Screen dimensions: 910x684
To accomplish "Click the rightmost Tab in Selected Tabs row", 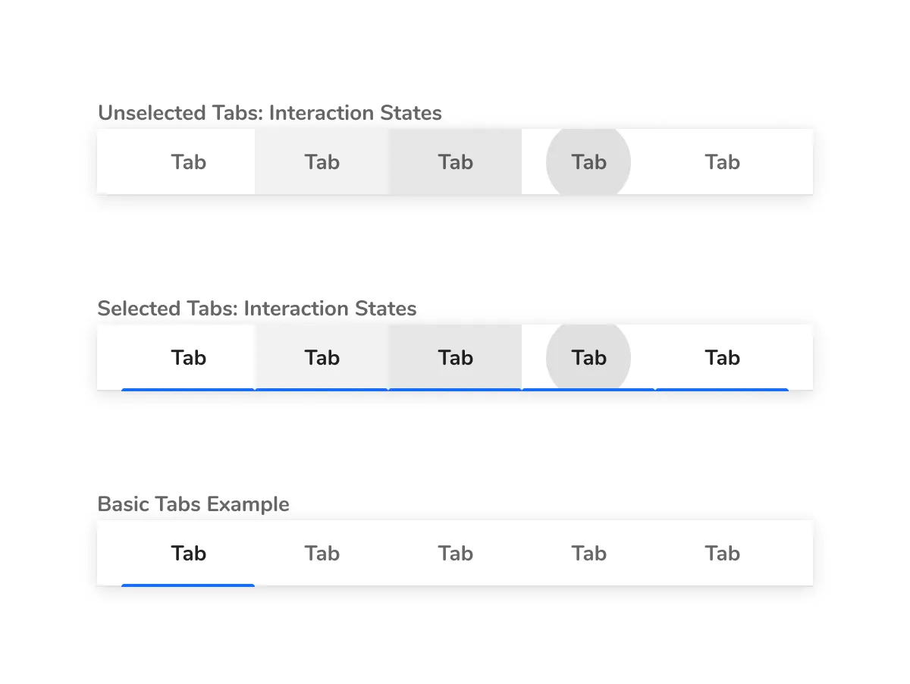I will tap(722, 357).
